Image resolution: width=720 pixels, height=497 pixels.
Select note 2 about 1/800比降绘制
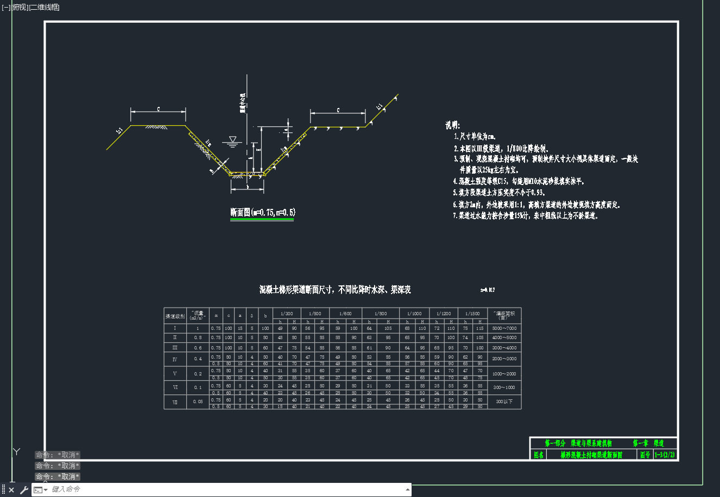click(x=501, y=148)
